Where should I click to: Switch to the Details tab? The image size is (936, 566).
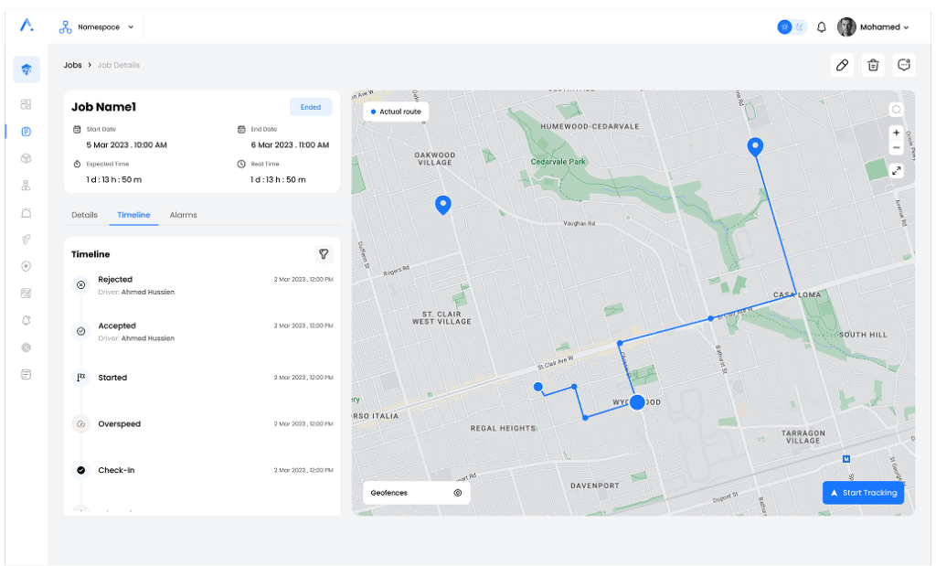pyautogui.click(x=84, y=215)
